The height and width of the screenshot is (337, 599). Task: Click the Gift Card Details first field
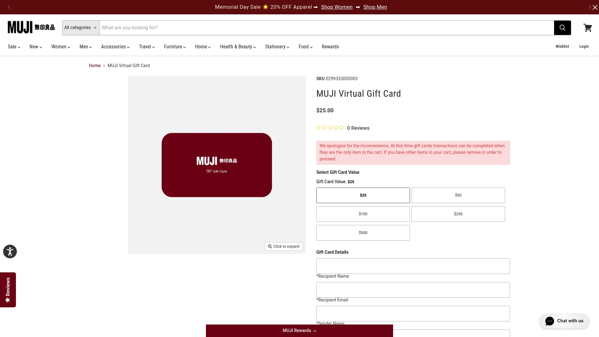click(x=413, y=266)
